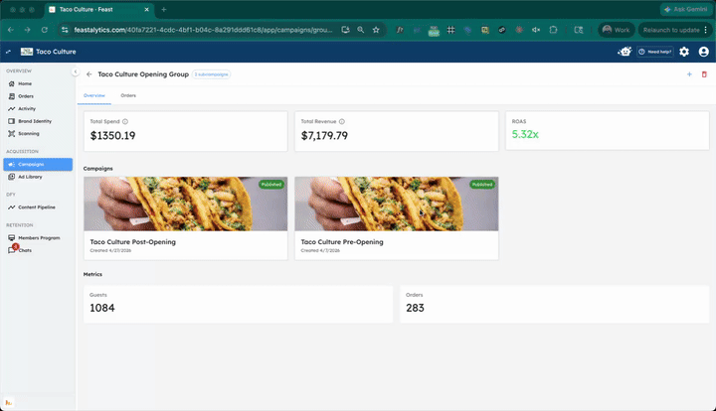Open Ad Library in the sidebar
The height and width of the screenshot is (411, 716).
pyautogui.click(x=38, y=177)
